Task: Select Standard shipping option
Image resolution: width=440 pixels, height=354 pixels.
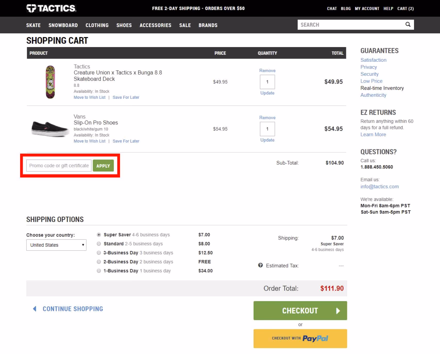Action: [x=99, y=244]
